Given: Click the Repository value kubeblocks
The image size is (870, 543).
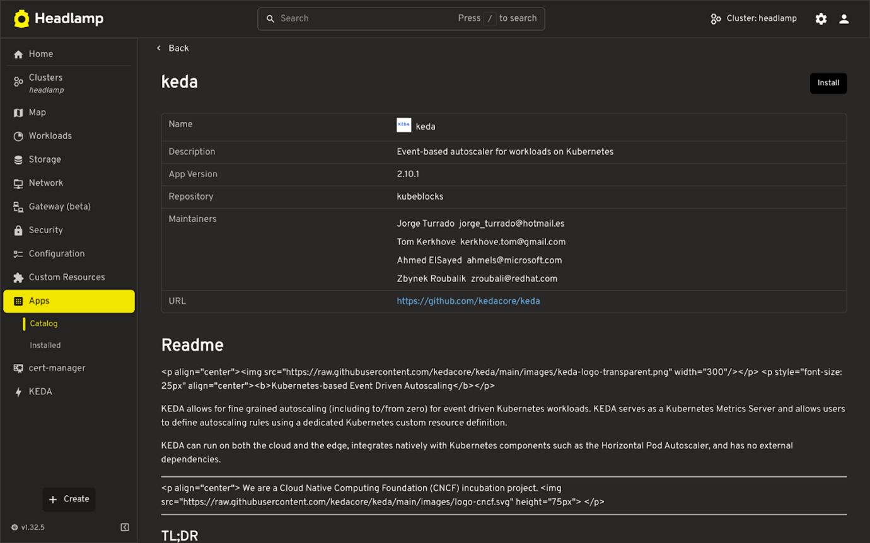Looking at the screenshot, I should coord(420,197).
